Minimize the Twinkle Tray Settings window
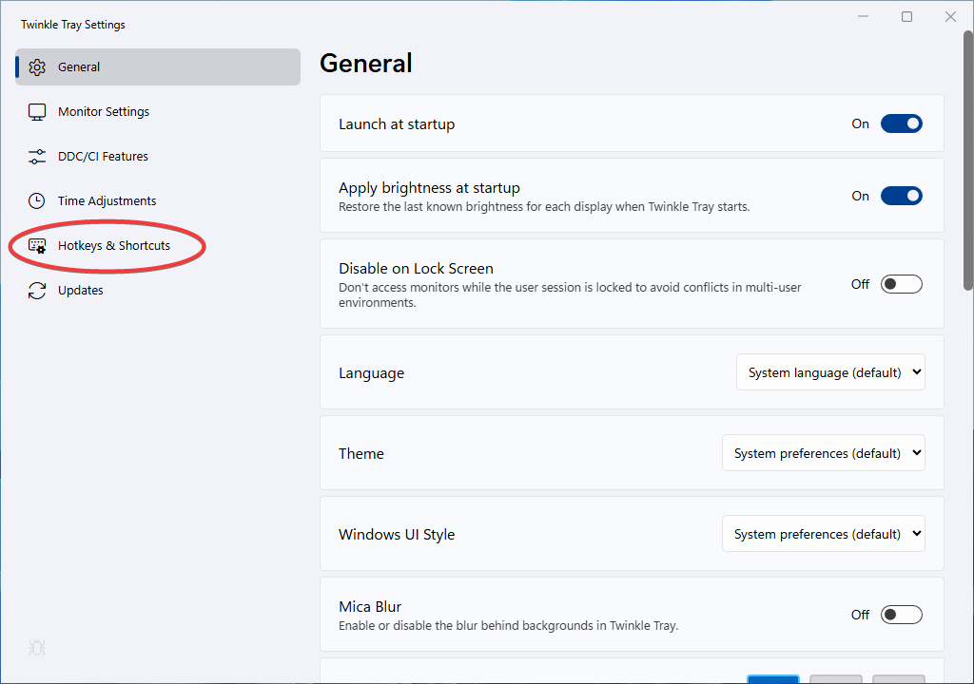Image resolution: width=974 pixels, height=684 pixels. pyautogui.click(x=864, y=16)
